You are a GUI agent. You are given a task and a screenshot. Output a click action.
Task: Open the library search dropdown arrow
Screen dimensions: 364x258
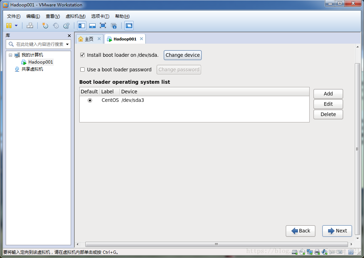pos(67,44)
